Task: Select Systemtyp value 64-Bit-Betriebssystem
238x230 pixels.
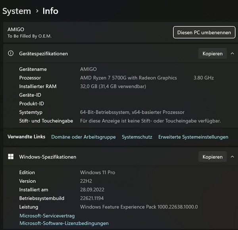Action: [x=132, y=112]
